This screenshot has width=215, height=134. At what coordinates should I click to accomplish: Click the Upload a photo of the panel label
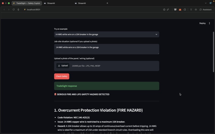(x=74, y=58)
